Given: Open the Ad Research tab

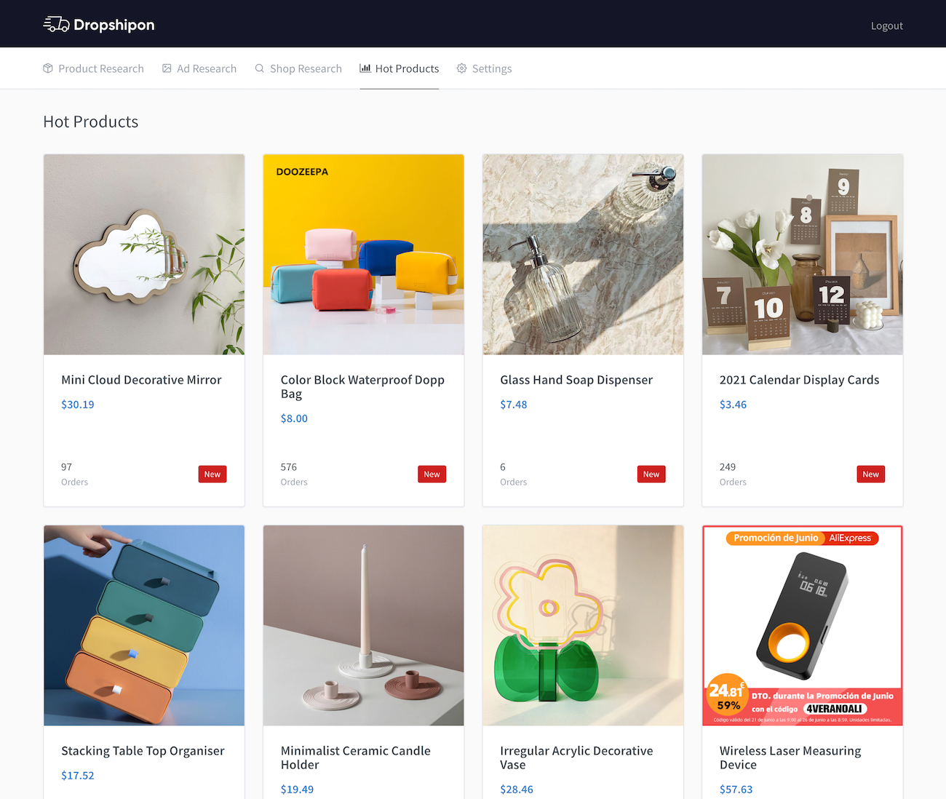Looking at the screenshot, I should (206, 68).
